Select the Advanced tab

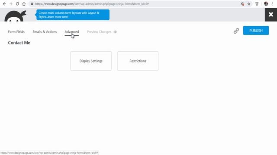point(72,32)
